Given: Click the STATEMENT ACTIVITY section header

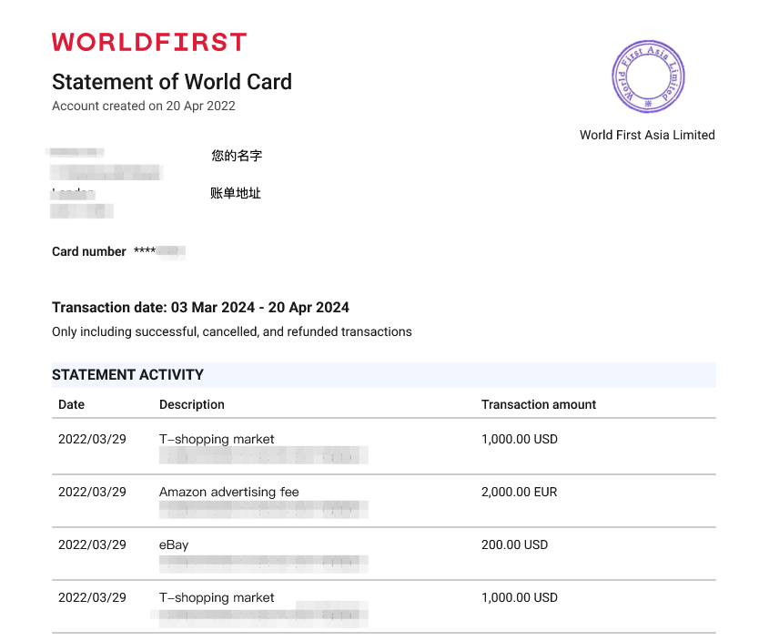Looking at the screenshot, I should (x=127, y=374).
